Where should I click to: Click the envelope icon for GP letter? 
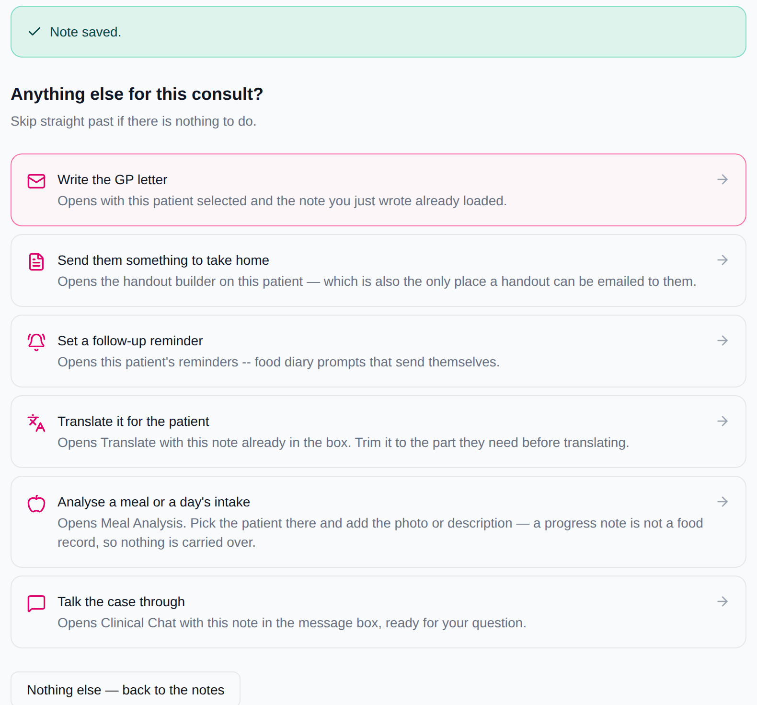pyautogui.click(x=36, y=181)
